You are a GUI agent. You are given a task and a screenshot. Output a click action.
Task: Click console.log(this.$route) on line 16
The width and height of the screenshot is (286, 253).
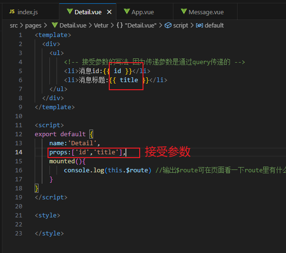click(x=108, y=170)
